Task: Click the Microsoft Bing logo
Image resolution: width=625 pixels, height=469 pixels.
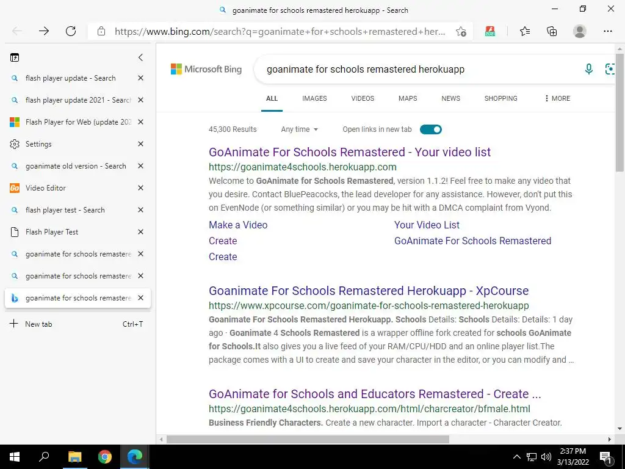Action: [206, 69]
